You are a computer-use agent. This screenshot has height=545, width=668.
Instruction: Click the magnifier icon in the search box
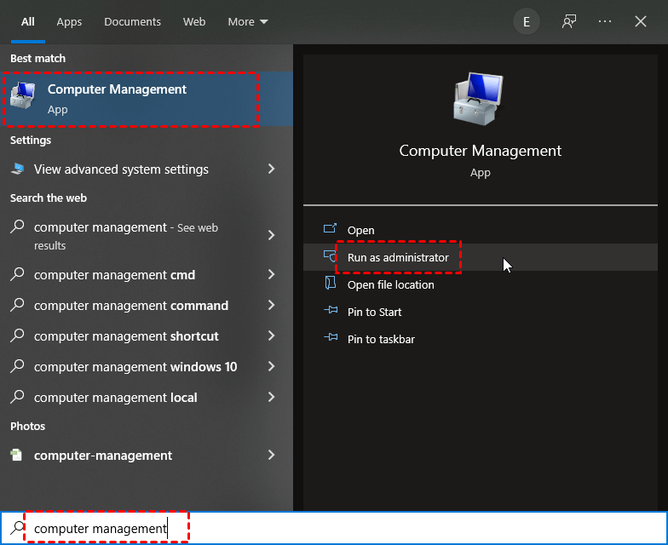click(17, 528)
